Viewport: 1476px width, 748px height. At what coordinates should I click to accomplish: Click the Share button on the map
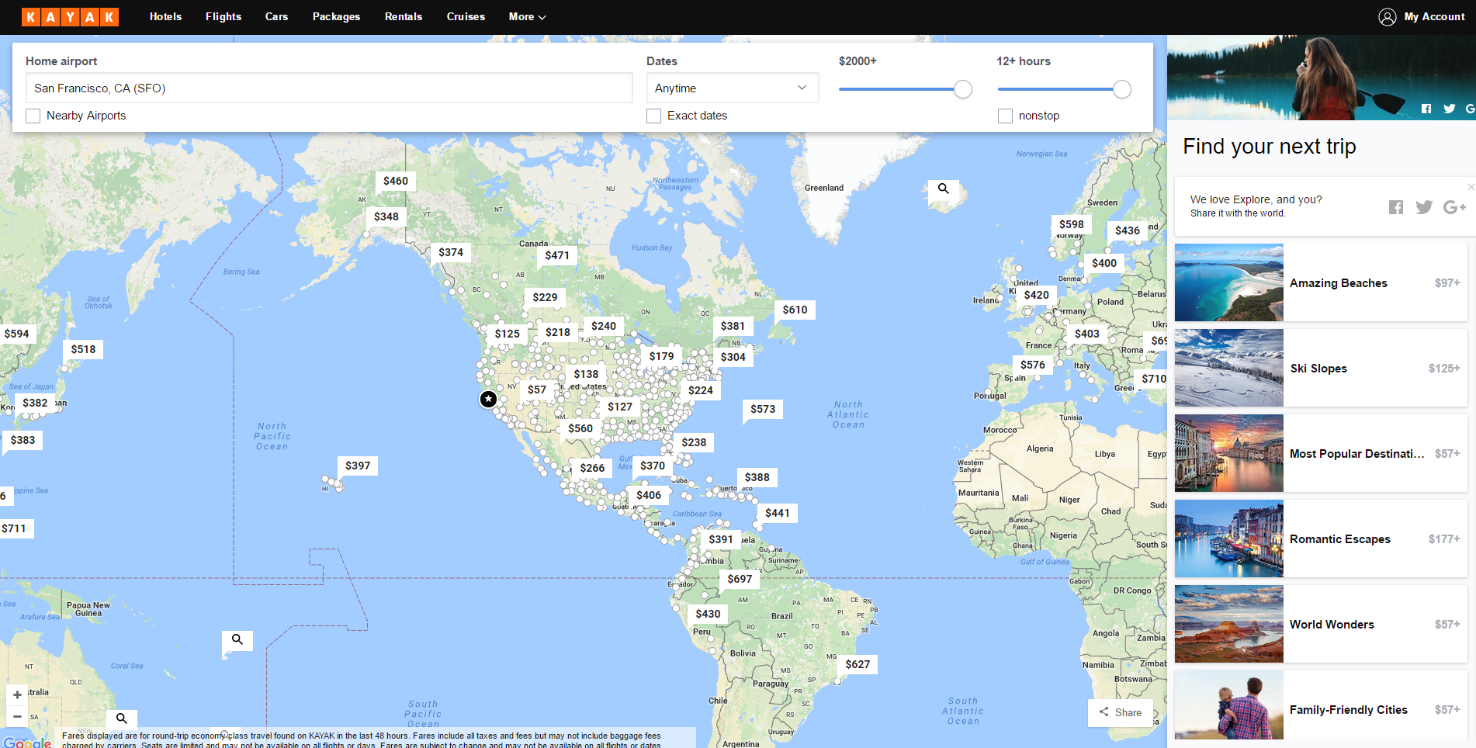point(1121,712)
